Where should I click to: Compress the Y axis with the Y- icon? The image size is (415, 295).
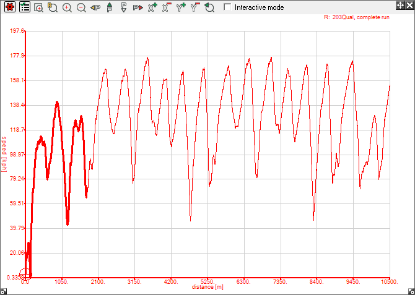coord(195,7)
